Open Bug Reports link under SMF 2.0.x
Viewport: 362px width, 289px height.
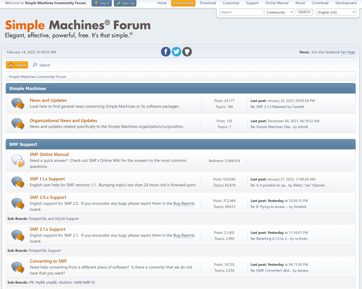tap(184, 203)
